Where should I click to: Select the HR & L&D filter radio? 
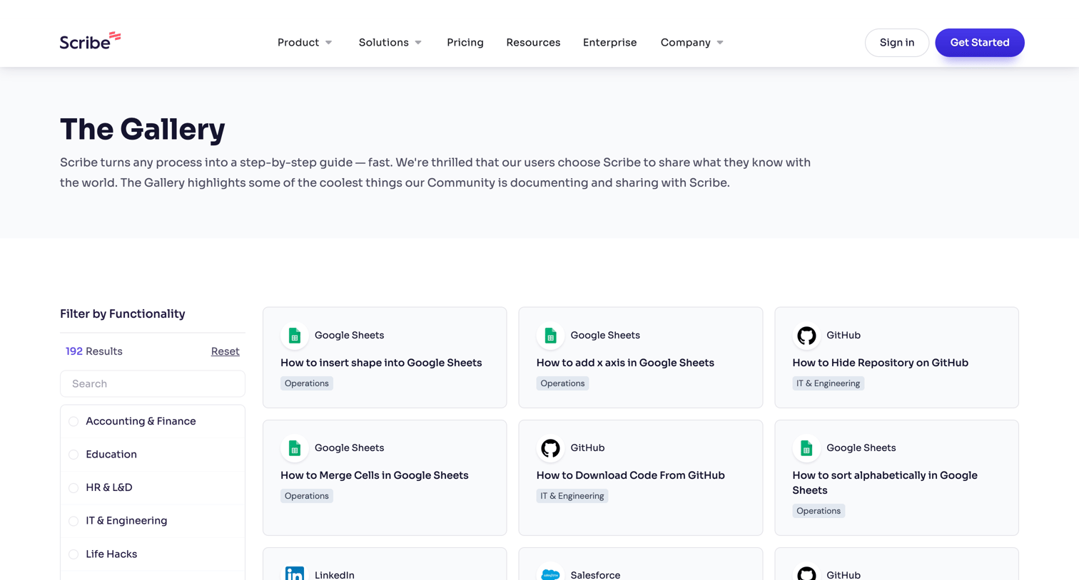tap(74, 487)
